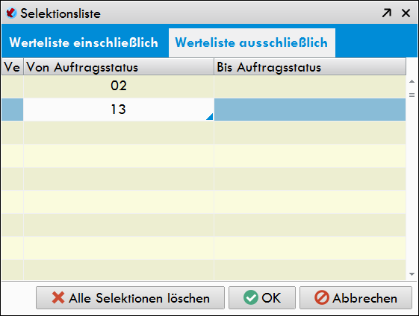Select the cell containing 02
Viewport: 419px width, 316px height.
[x=119, y=86]
